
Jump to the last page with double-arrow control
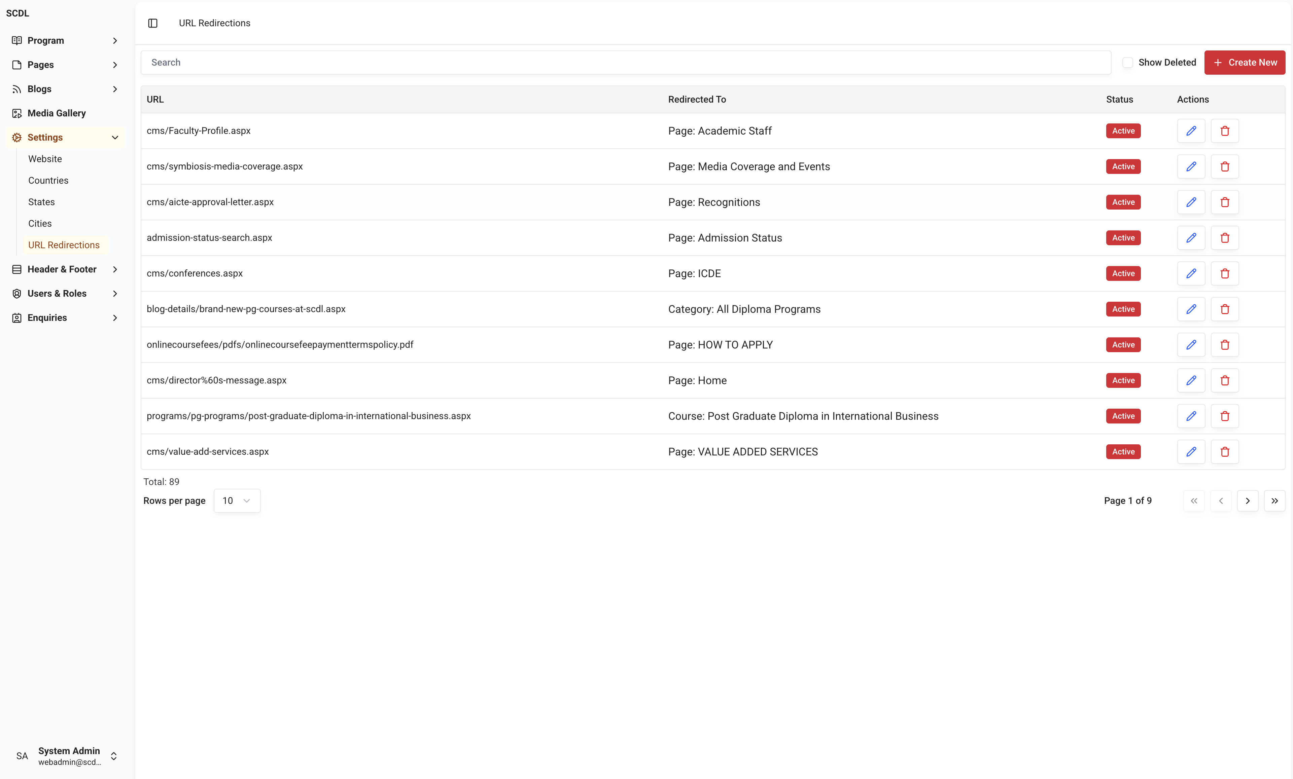pos(1274,500)
